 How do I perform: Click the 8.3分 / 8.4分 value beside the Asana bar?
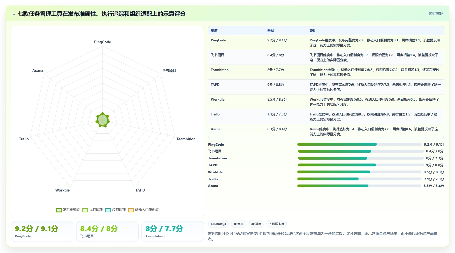[434, 186]
